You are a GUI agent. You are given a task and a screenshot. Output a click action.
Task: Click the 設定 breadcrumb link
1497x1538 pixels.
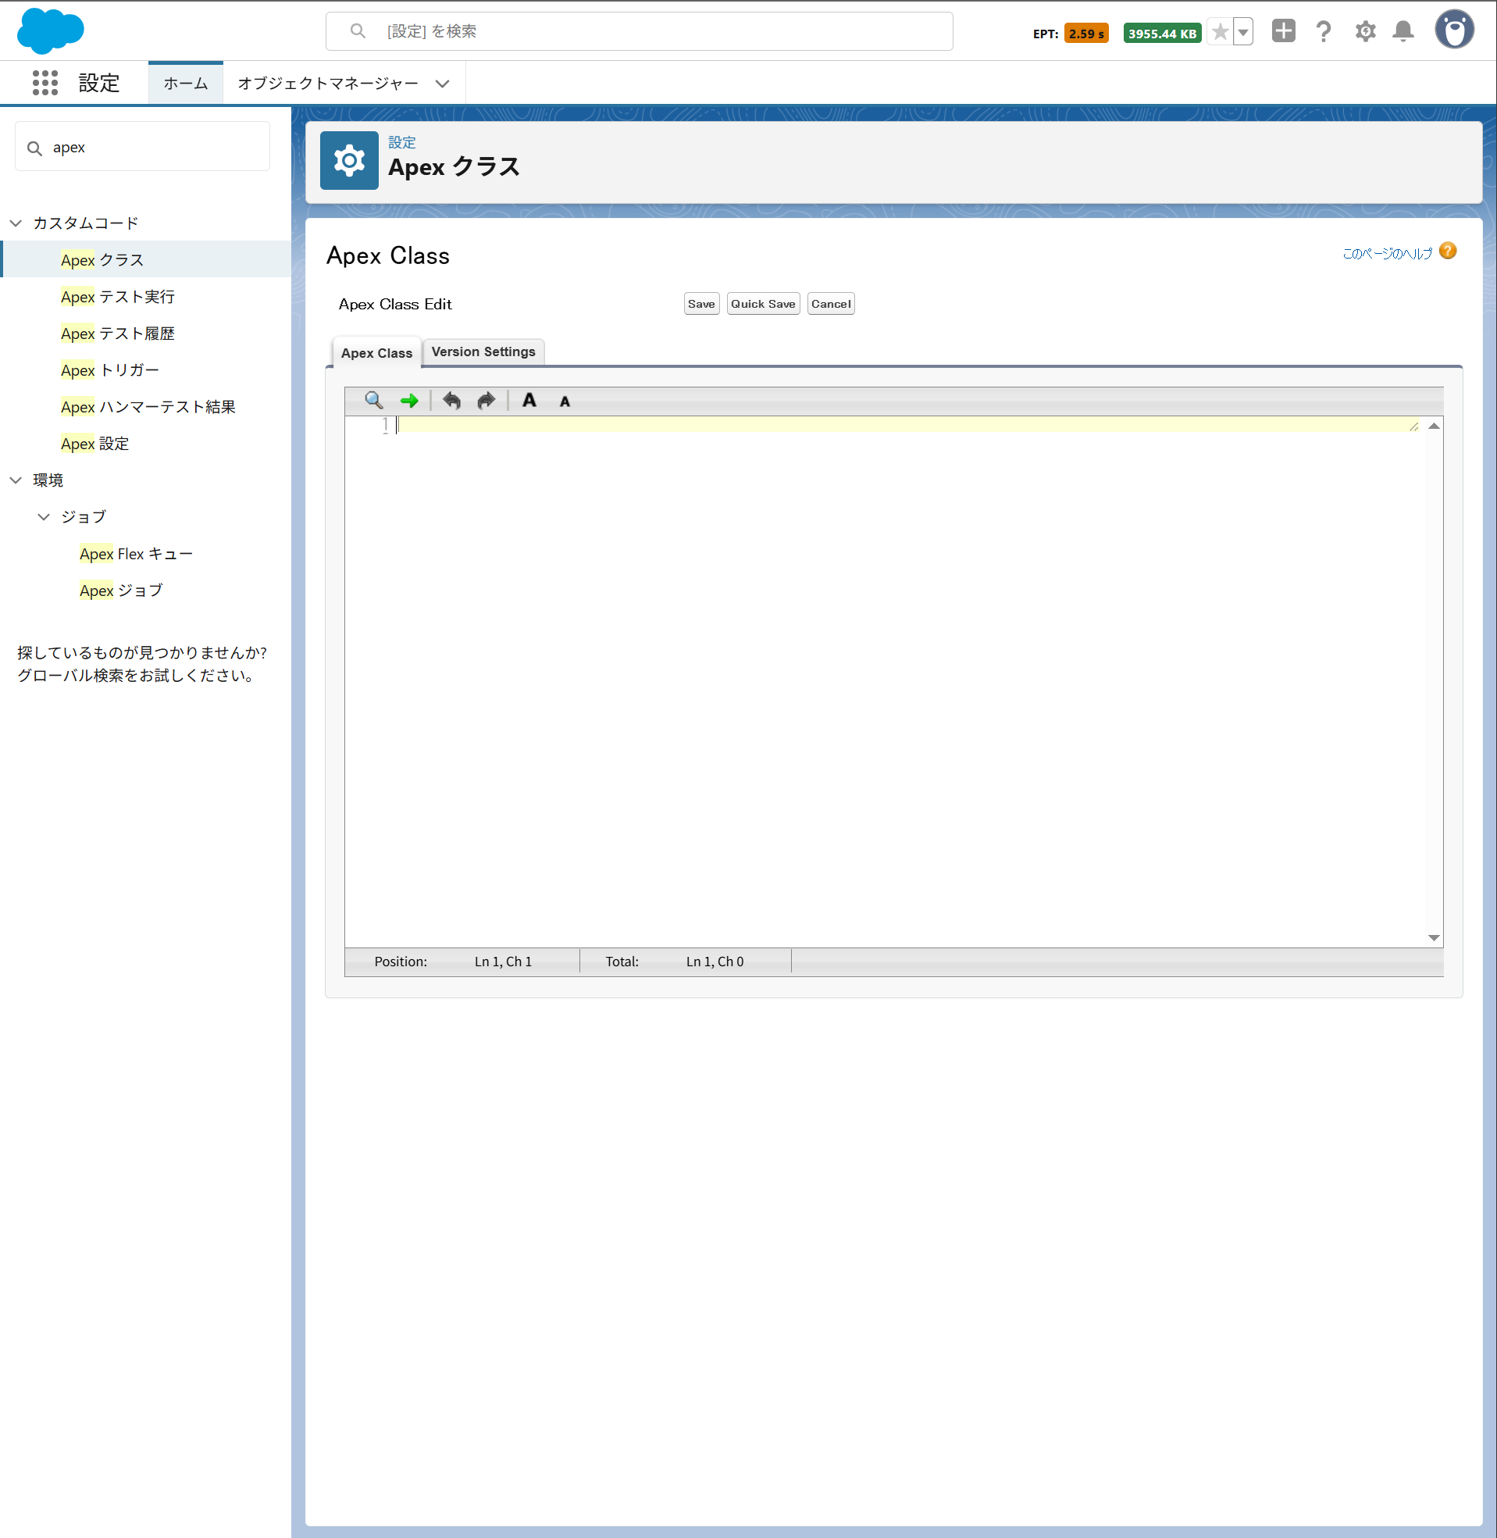pos(401,142)
